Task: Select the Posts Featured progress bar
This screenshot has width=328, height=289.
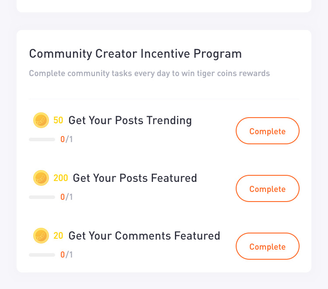Action: point(42,197)
